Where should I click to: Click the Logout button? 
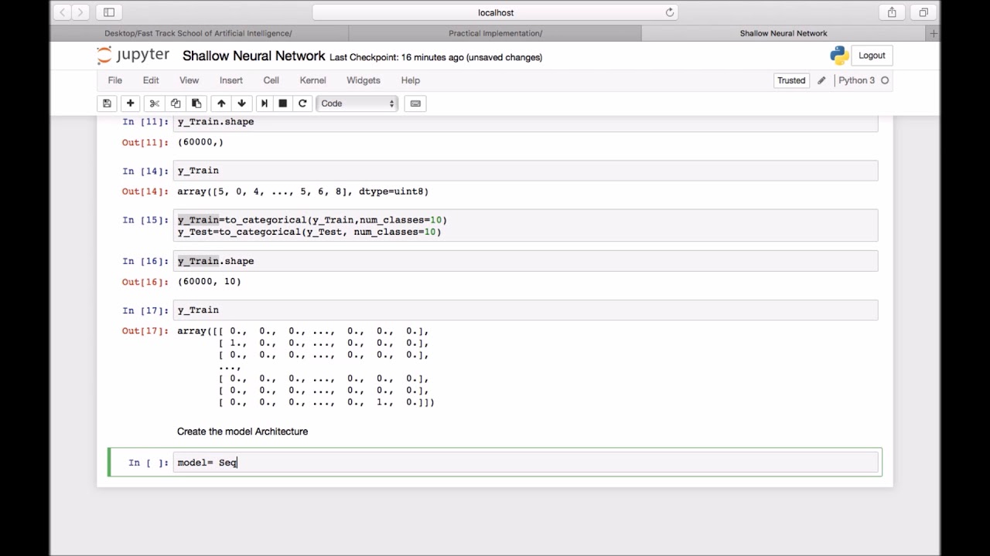click(x=872, y=56)
